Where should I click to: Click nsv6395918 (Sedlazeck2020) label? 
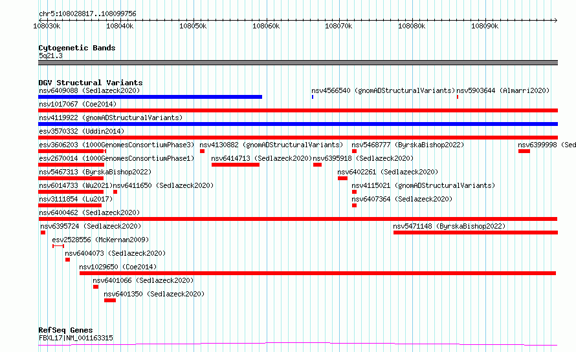tap(363, 158)
